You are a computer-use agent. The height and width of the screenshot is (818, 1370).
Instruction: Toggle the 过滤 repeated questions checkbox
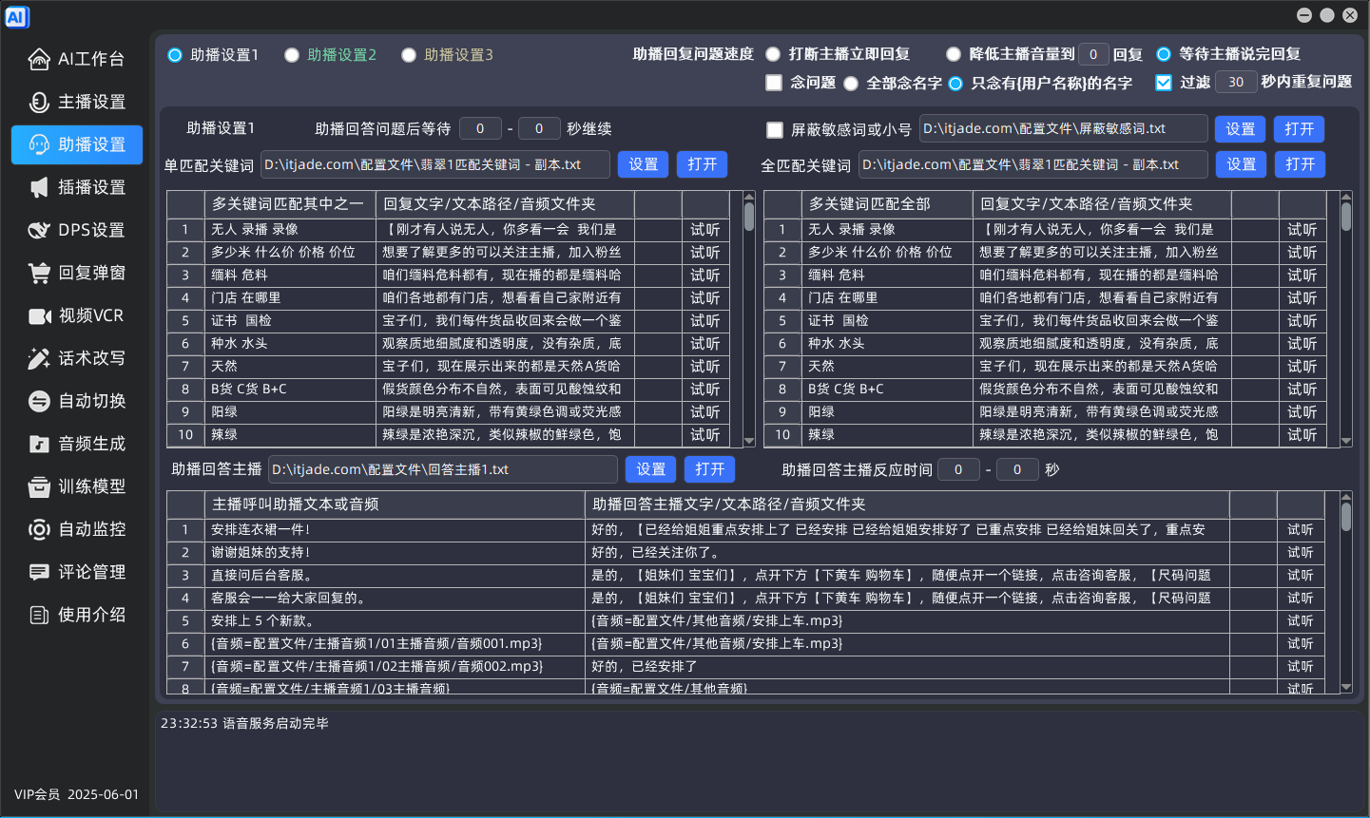pos(1164,83)
